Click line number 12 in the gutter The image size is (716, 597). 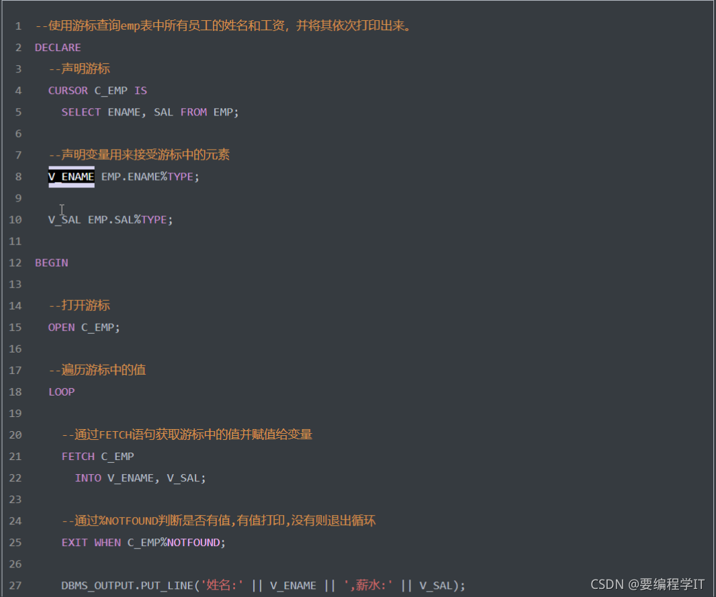pyautogui.click(x=15, y=263)
